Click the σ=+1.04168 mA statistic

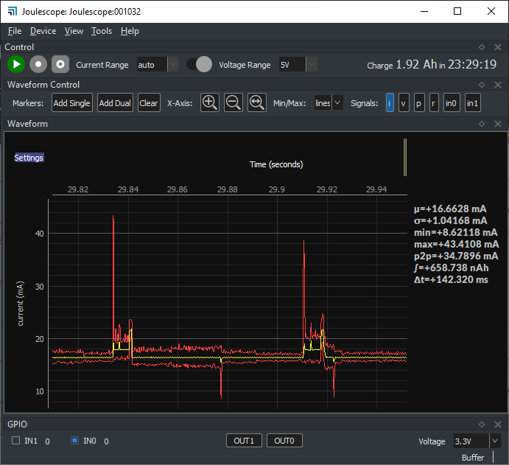450,220
